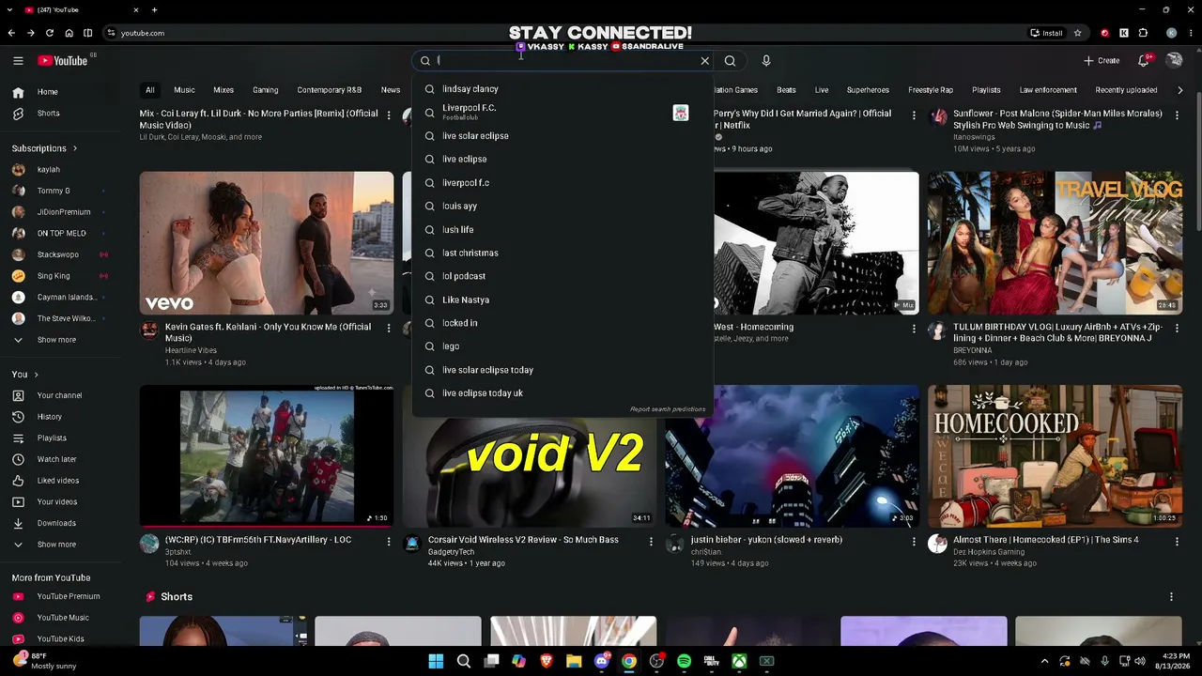Image resolution: width=1202 pixels, height=676 pixels.
Task: Open the Create menu
Action: (x=1102, y=61)
